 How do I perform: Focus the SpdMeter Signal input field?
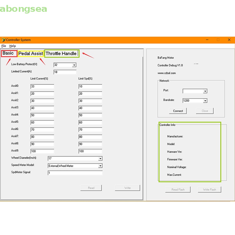[x=75, y=173]
